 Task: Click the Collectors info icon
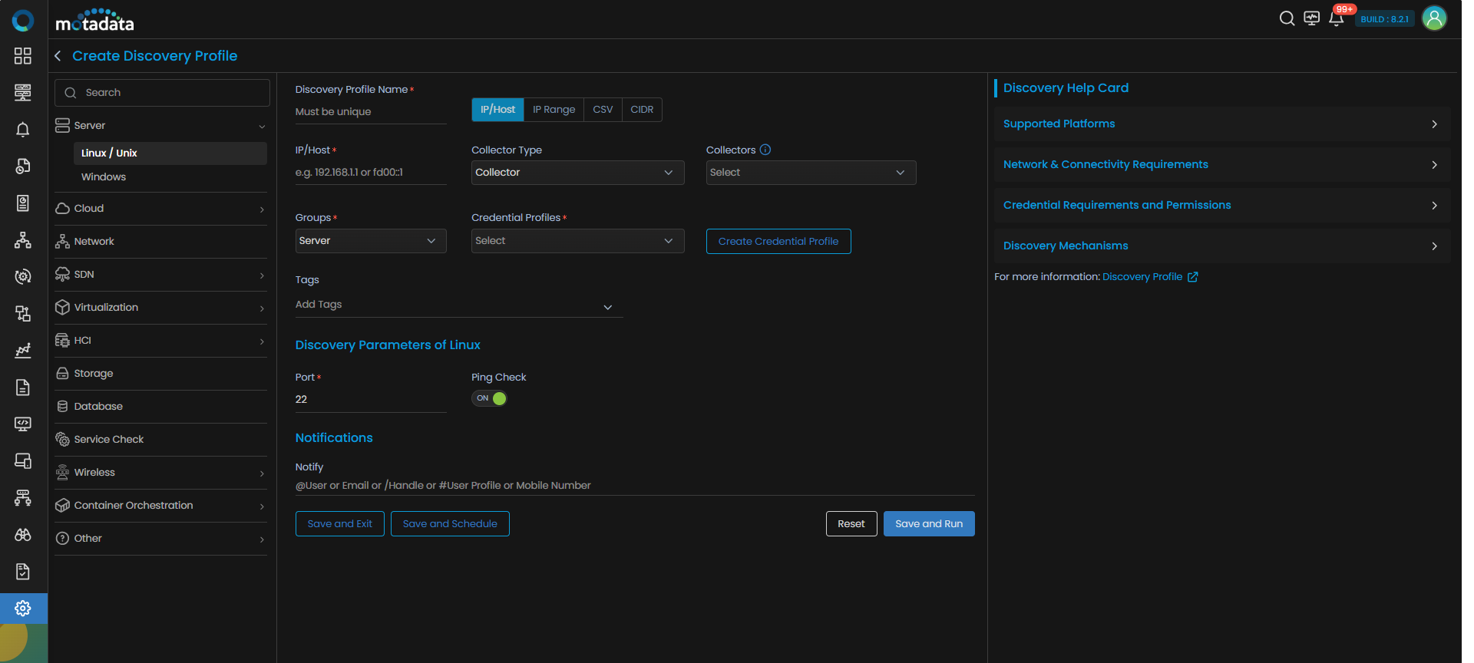(x=765, y=150)
